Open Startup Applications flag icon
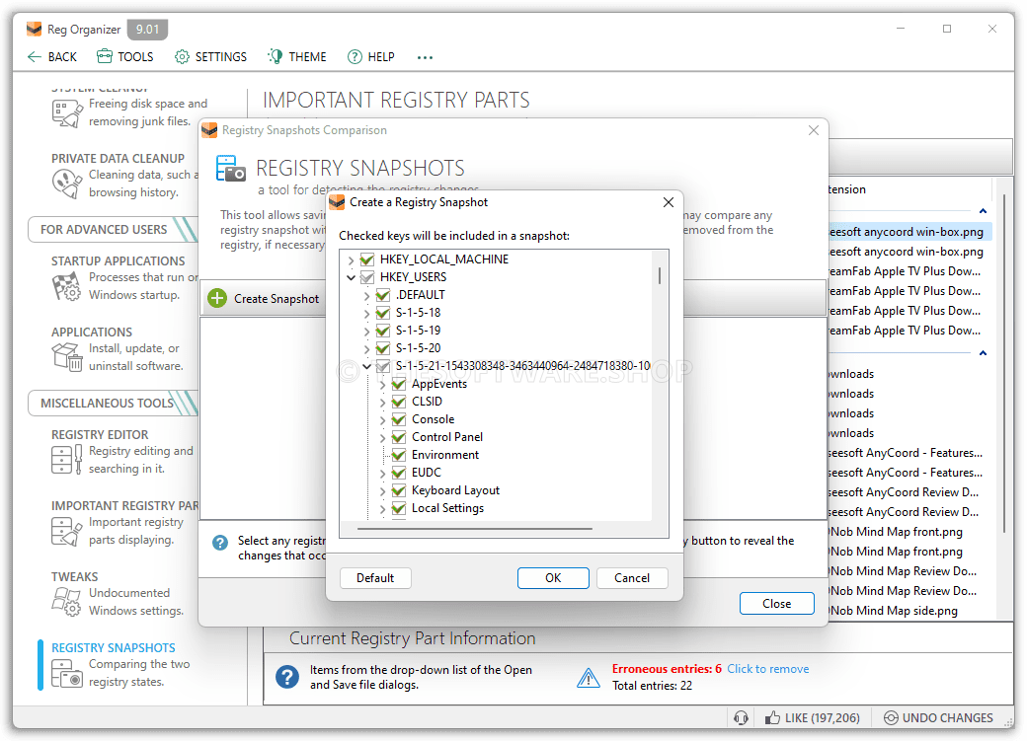Screen dimensions: 1027x741 [67, 286]
